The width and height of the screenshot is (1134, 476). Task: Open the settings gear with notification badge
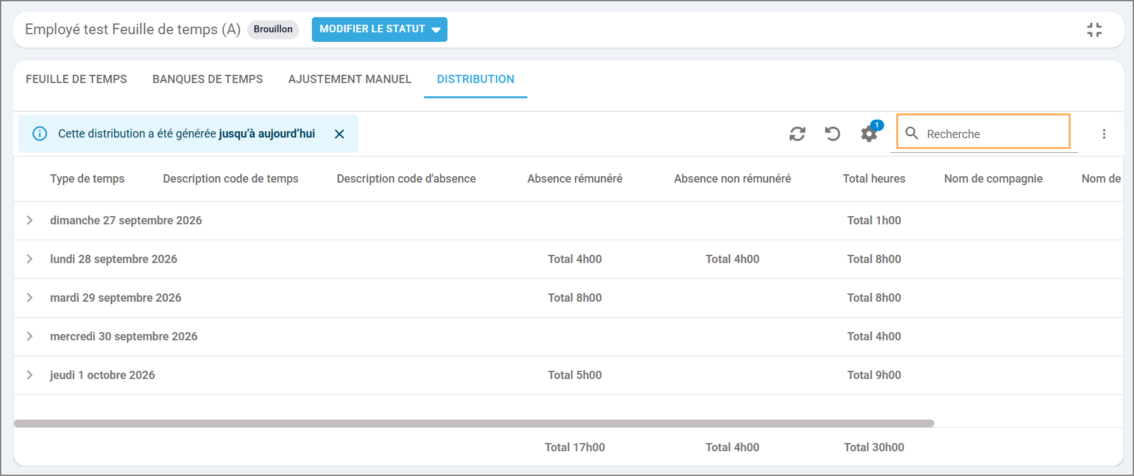[869, 133]
